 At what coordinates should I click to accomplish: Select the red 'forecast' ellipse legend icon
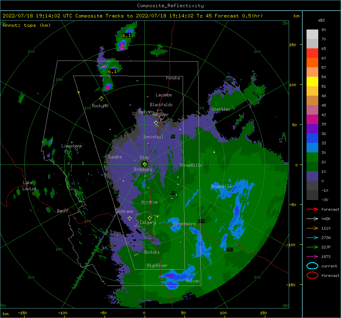click(312, 275)
